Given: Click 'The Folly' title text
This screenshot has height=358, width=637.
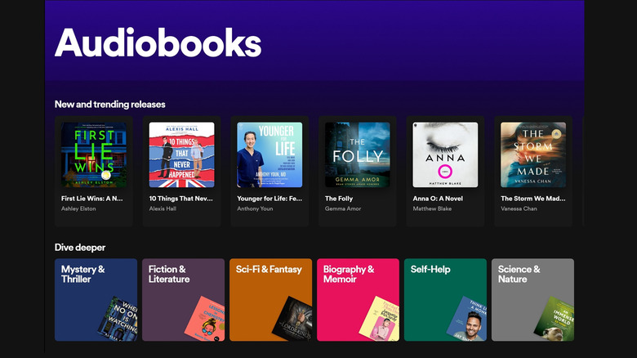Looking at the screenshot, I should coord(339,199).
